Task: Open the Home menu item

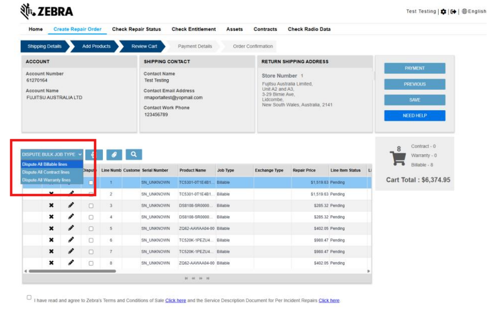Action: tap(35, 29)
